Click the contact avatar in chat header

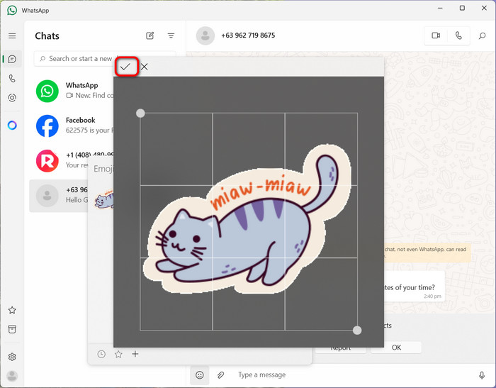pos(205,35)
